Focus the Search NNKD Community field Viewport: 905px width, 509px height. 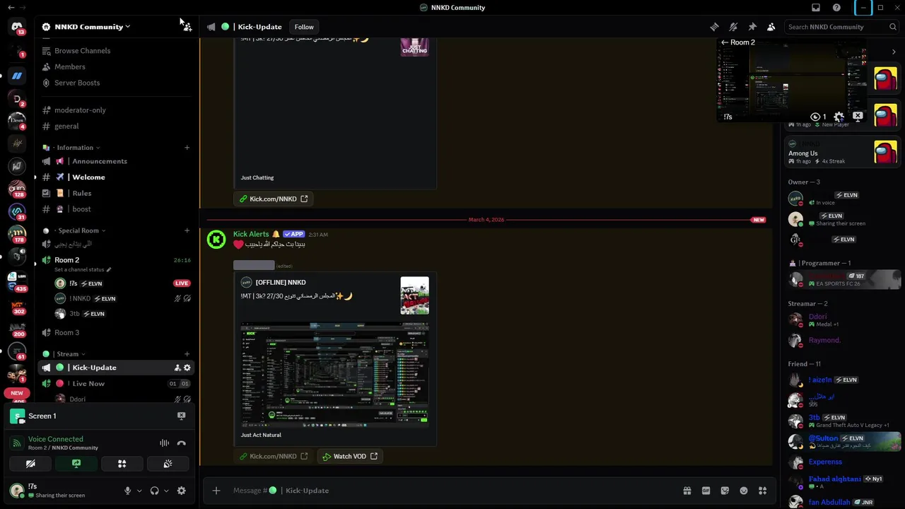841,27
